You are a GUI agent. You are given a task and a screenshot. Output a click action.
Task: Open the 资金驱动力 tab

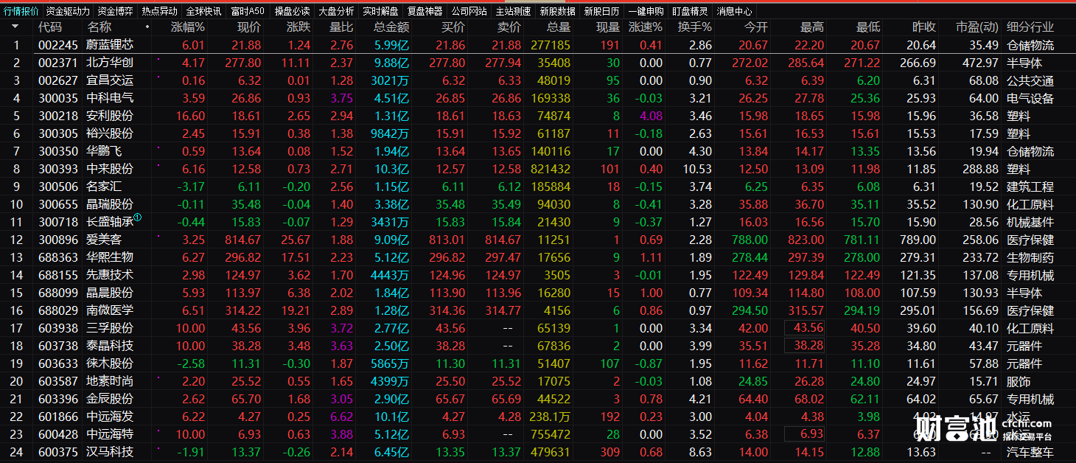pyautogui.click(x=68, y=11)
